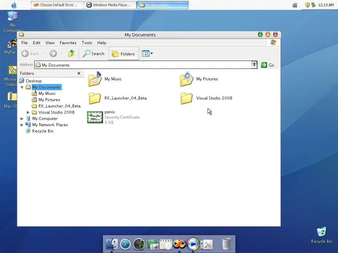Image resolution: width=338 pixels, height=253 pixels.
Task: Open the View menu
Action: 50,42
